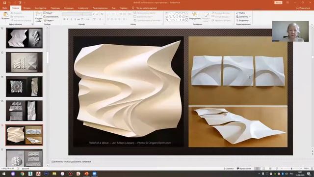The height and width of the screenshot is (177, 314).
Task: Select the wave relief image on slide
Action: click(129, 92)
